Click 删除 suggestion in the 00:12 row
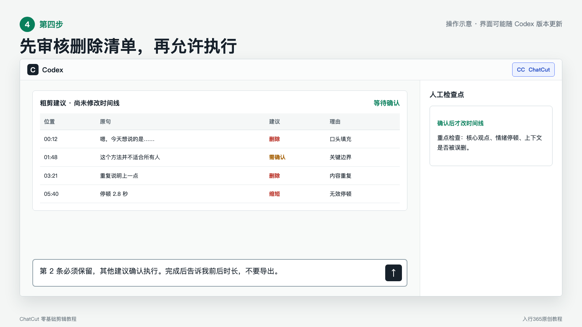The width and height of the screenshot is (582, 327). pos(274,139)
